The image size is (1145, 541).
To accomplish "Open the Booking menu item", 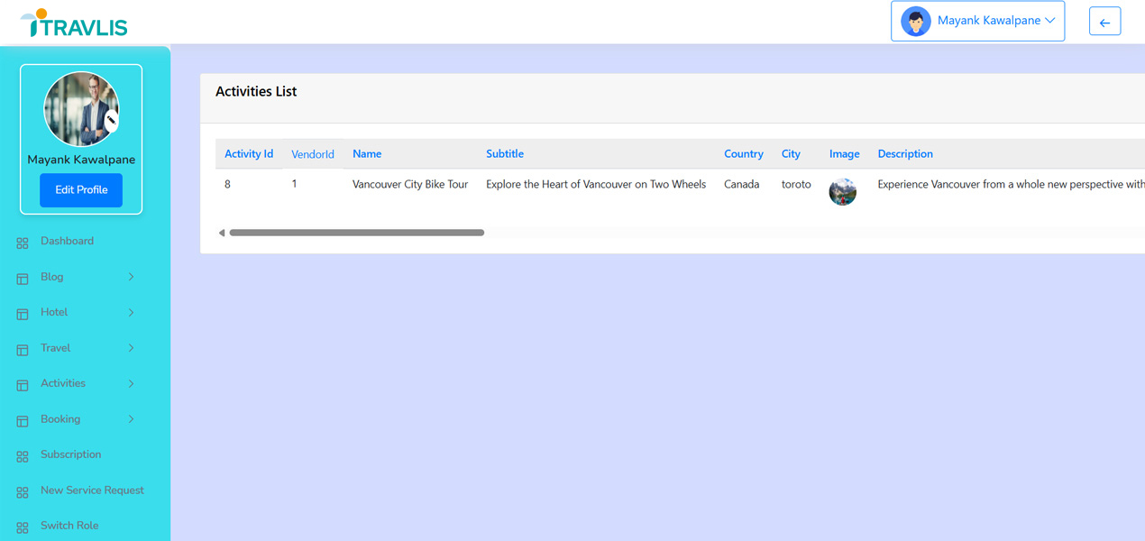I will 60,419.
